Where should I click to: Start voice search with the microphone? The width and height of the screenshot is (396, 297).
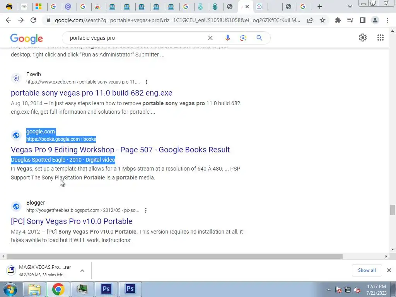[227, 38]
